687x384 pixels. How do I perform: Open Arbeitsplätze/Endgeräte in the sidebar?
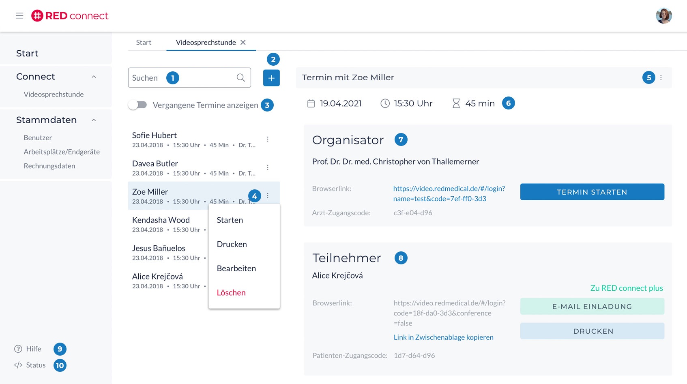pos(62,152)
